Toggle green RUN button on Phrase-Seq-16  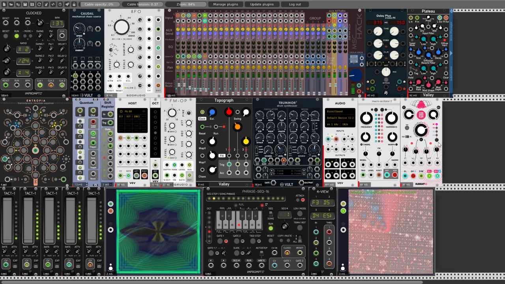click(x=271, y=228)
